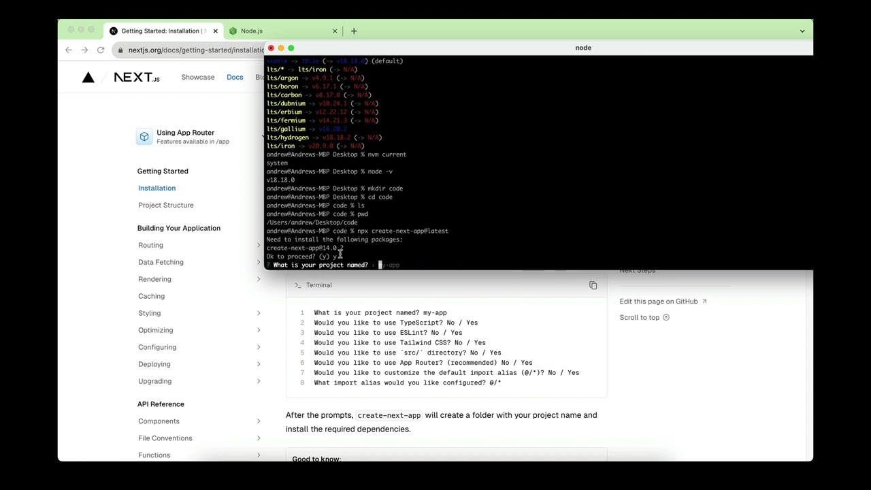Open Showcase in the top navigation

pos(198,77)
